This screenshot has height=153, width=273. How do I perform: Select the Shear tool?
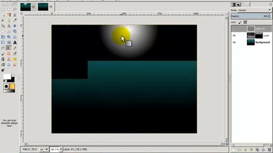9,37
